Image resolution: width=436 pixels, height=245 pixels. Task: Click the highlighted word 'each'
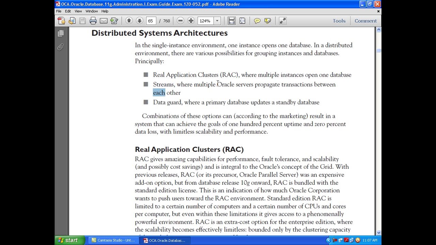(x=159, y=93)
